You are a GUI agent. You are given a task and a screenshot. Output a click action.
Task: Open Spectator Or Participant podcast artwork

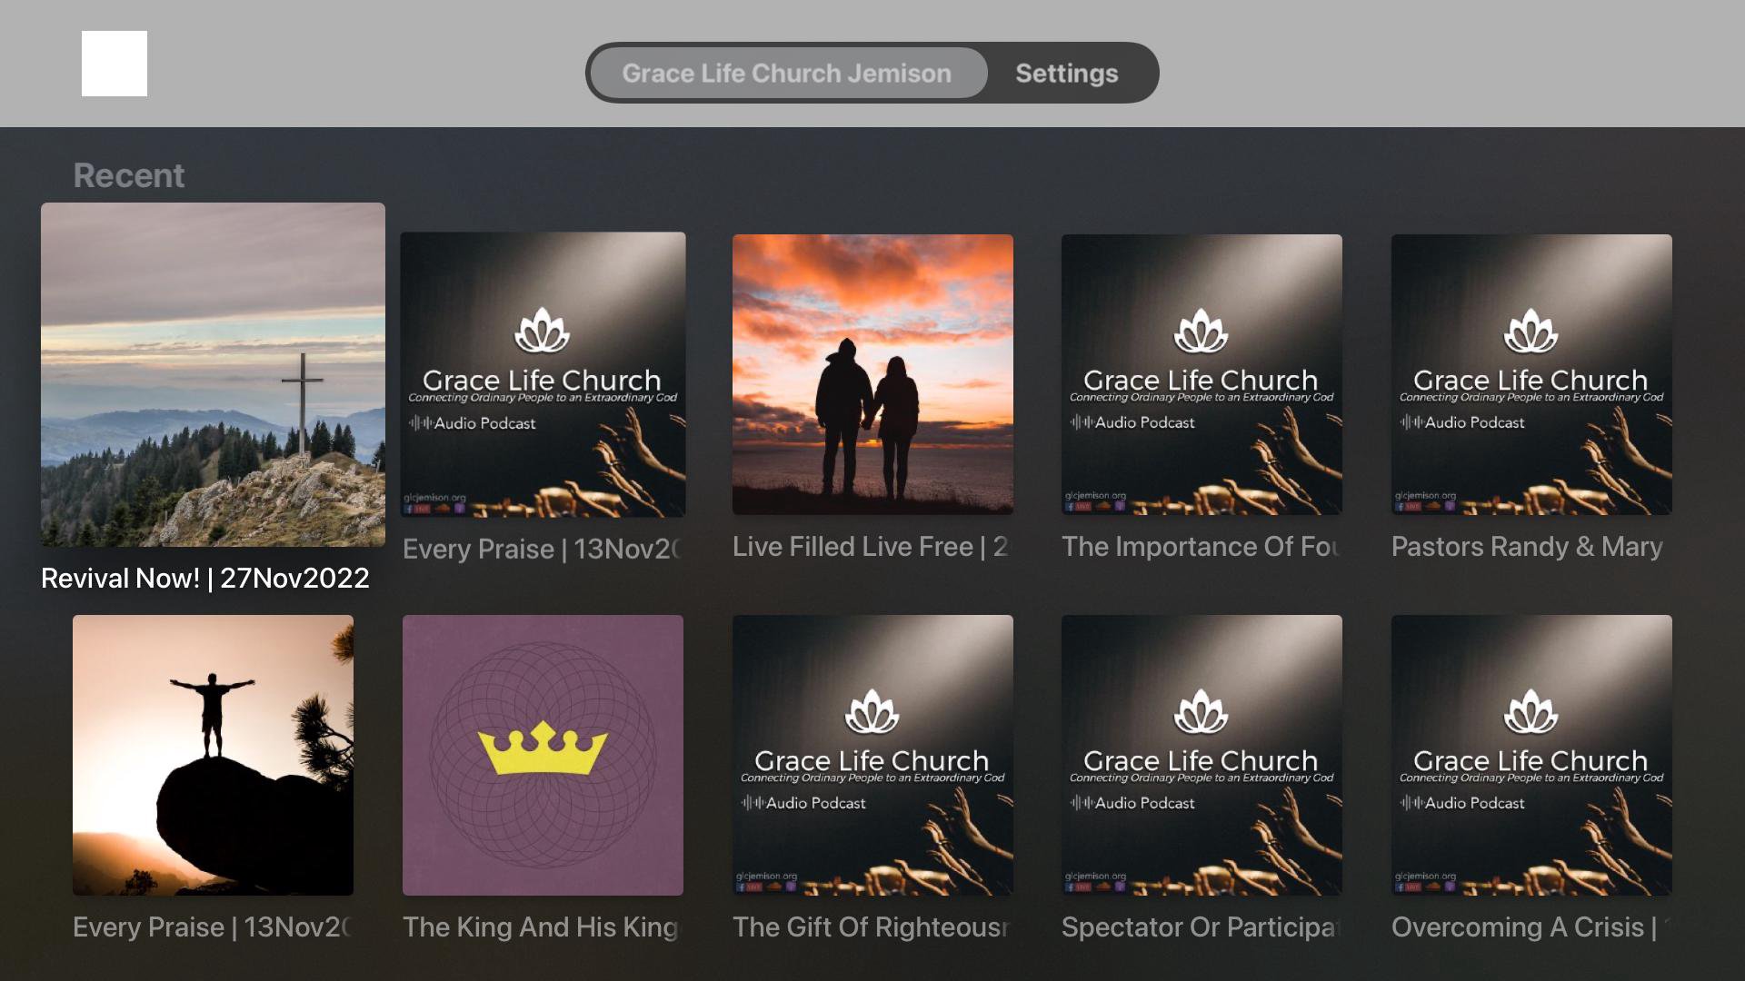click(1202, 755)
